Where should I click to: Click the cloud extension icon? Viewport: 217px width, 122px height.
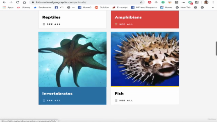156,2
